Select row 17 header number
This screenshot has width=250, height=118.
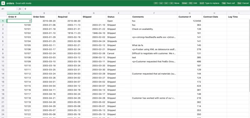(3, 86)
